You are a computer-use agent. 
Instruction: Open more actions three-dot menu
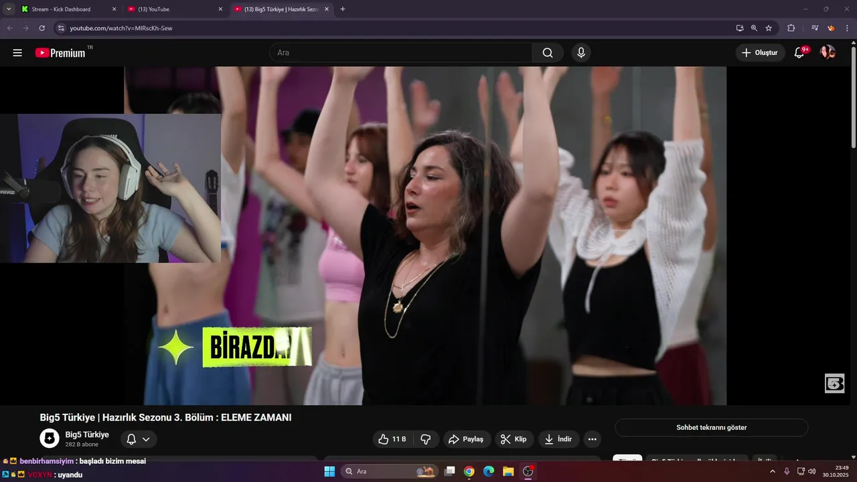(592, 439)
